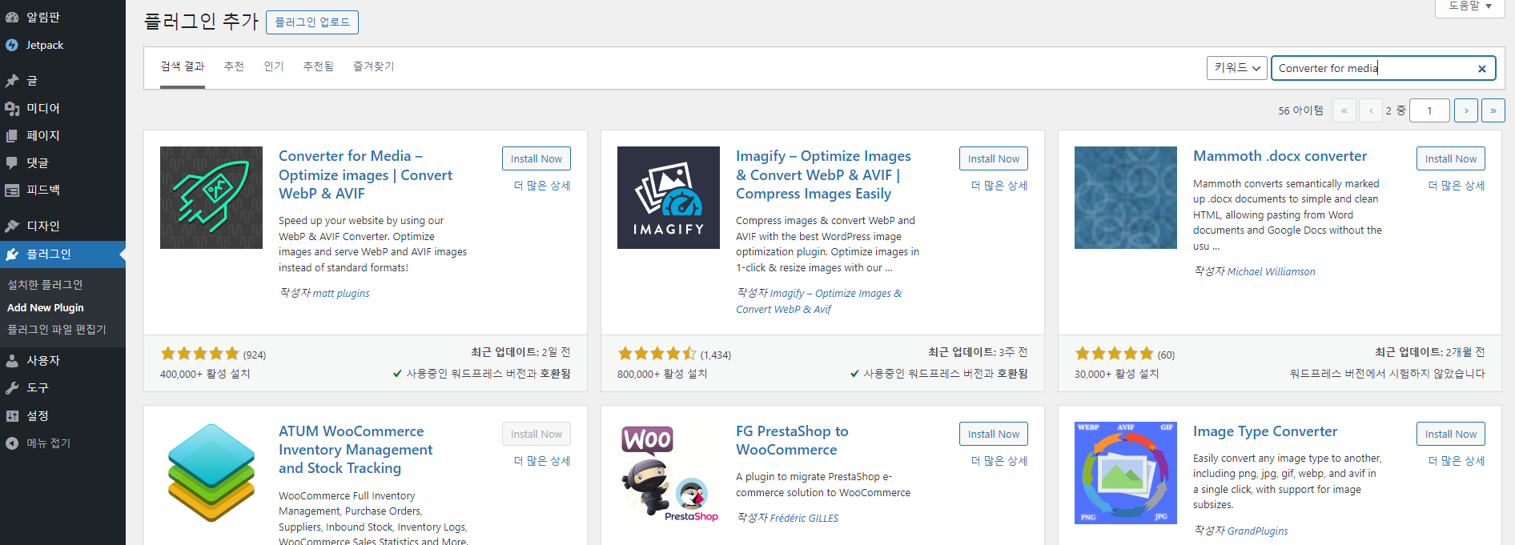Click the 800,000+ 활성 설치 text
Viewport: 1515px width, 545px height.
point(662,374)
